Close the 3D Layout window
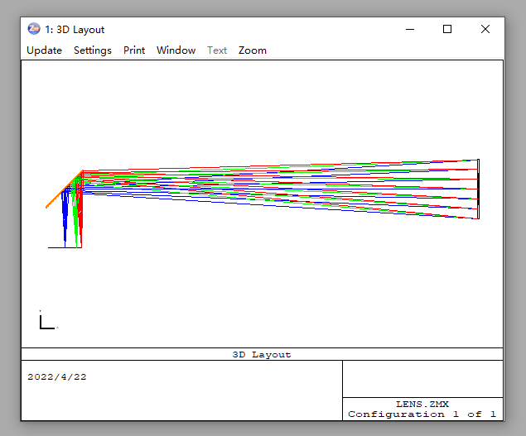 [x=485, y=29]
